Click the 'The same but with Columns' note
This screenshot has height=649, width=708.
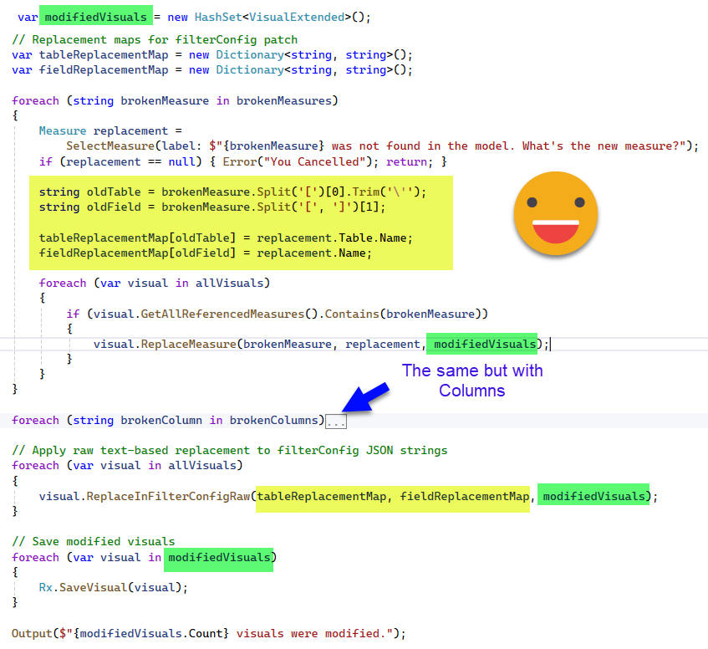[x=472, y=381]
